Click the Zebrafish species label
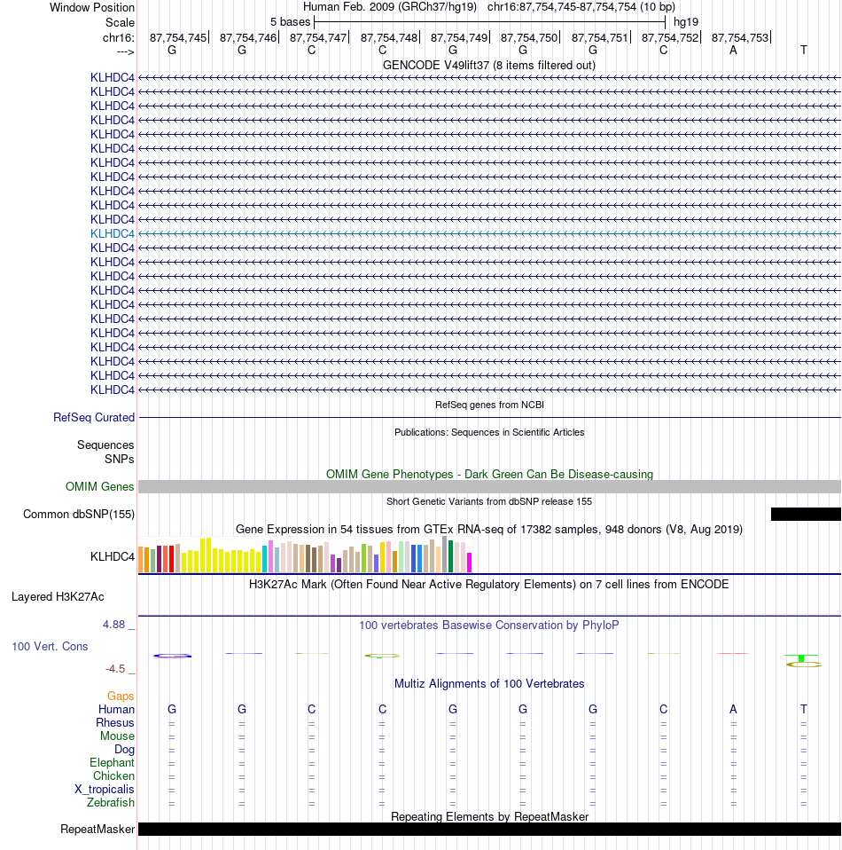This screenshot has width=842, height=850. tap(111, 802)
